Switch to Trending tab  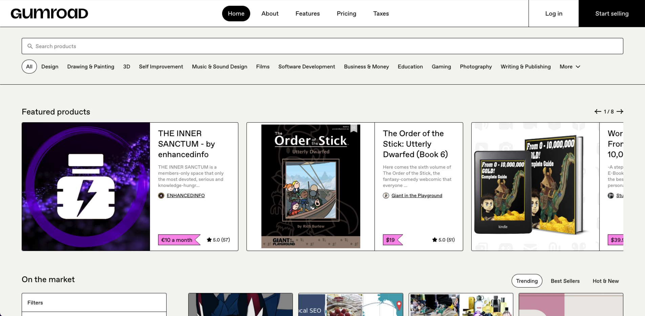527,281
